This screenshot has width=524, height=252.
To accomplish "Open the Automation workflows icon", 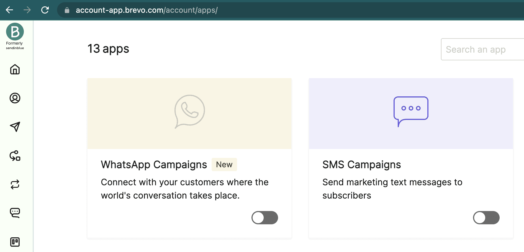I will 15,156.
